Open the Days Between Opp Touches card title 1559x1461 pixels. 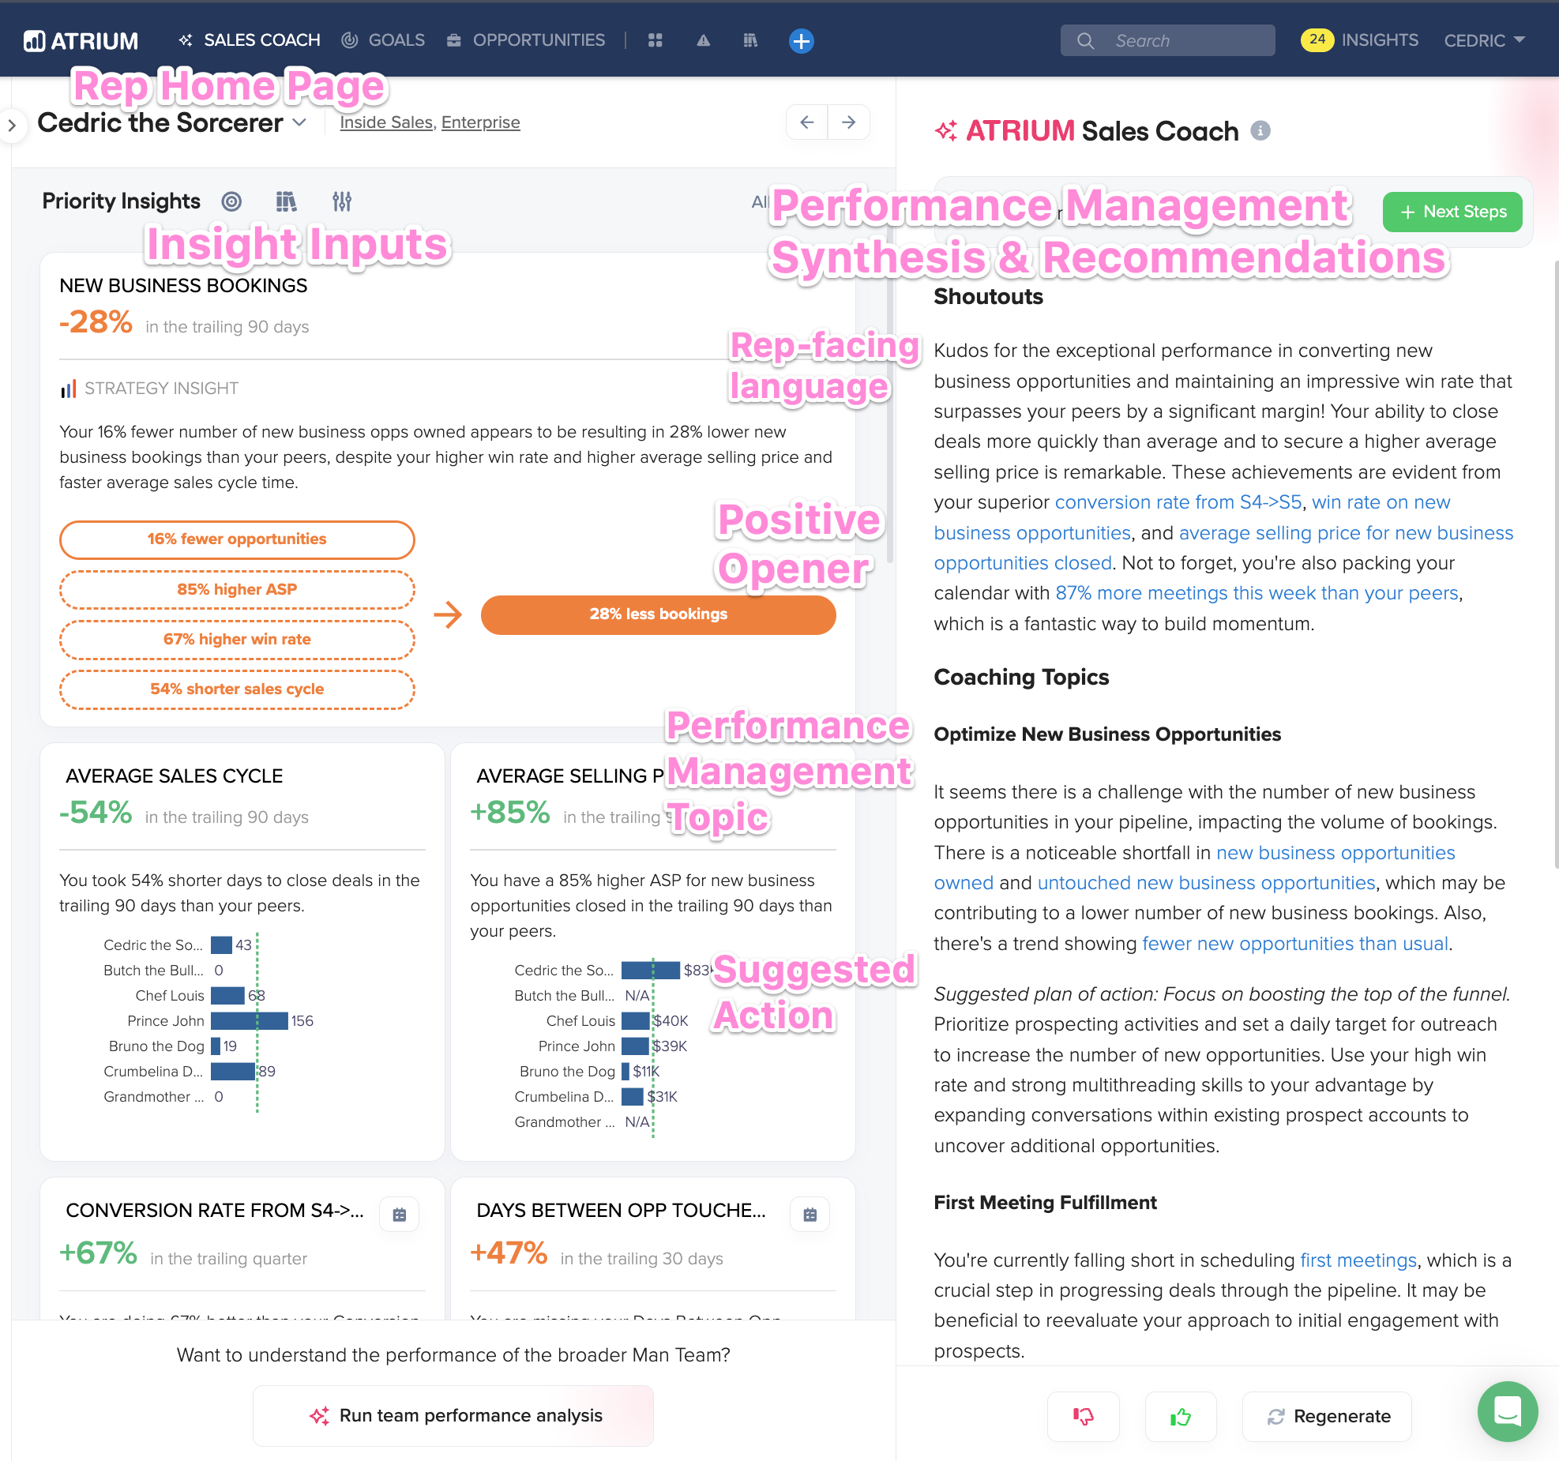click(x=621, y=1211)
